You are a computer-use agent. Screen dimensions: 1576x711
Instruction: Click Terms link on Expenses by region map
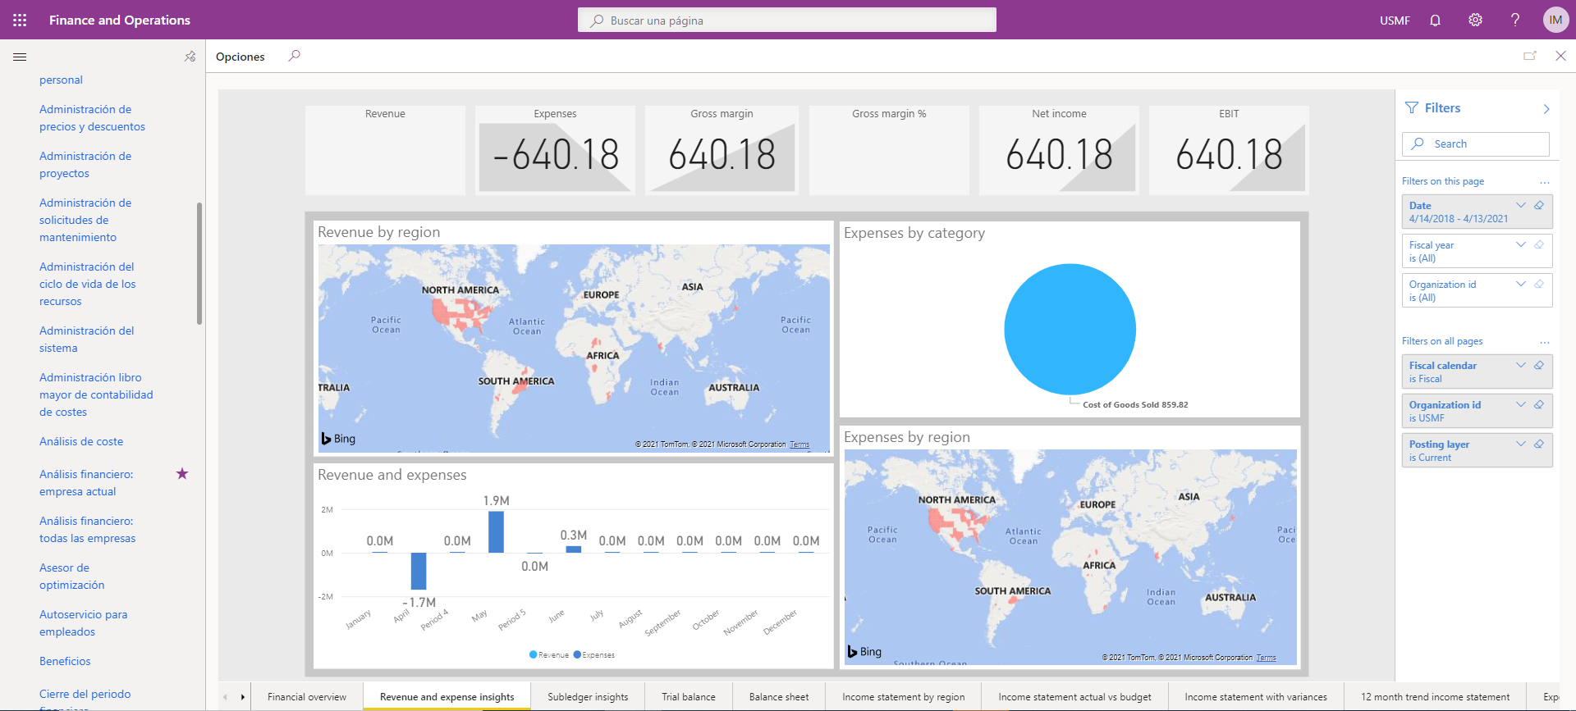[1266, 658]
